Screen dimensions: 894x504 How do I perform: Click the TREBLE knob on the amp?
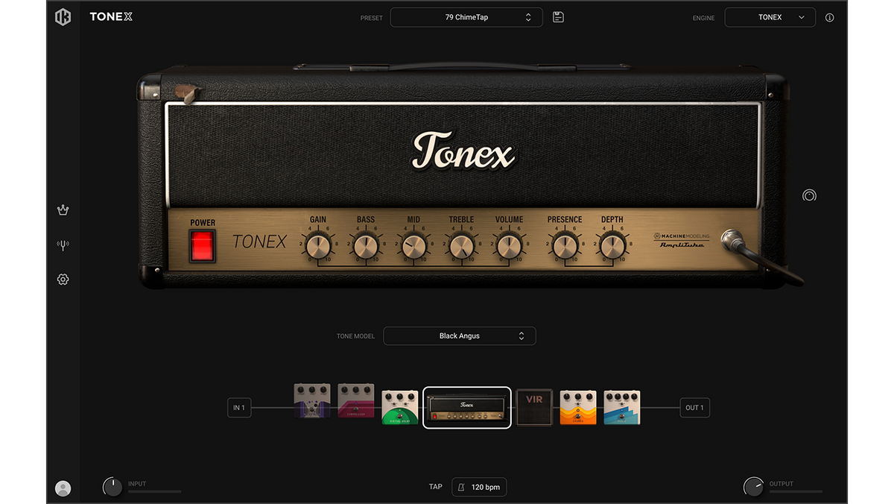[x=461, y=245]
